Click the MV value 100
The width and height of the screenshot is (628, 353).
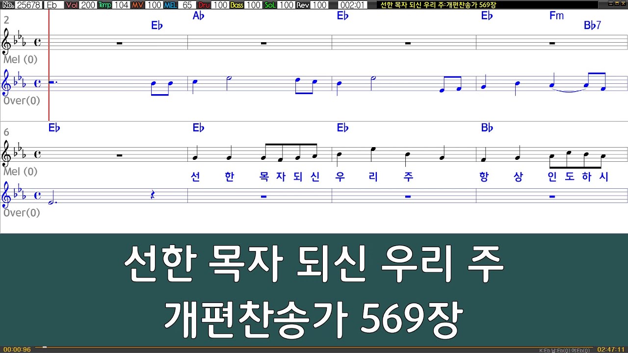154,5
